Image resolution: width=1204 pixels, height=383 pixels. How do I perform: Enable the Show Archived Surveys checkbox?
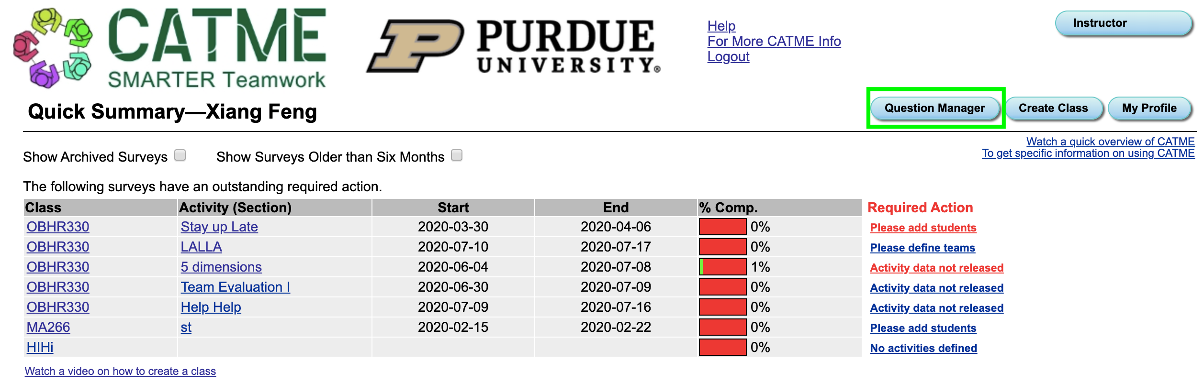click(x=180, y=155)
